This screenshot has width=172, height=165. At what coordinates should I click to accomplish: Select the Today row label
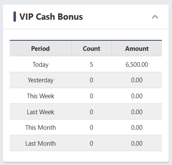40,65
